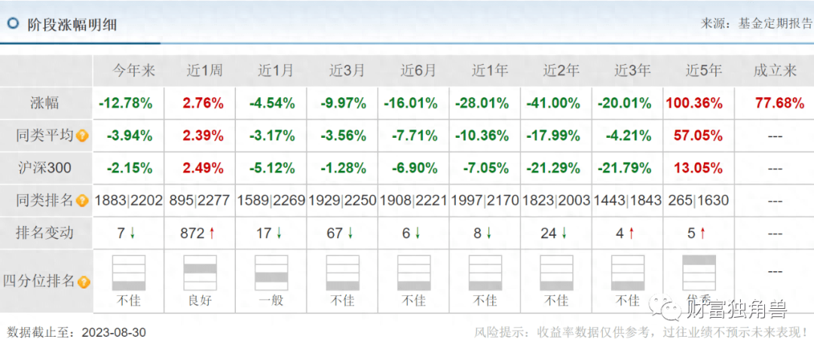Image resolution: width=814 pixels, height=345 pixels.
Task: Click the help icon next to 同类平均
Action: coord(83,136)
